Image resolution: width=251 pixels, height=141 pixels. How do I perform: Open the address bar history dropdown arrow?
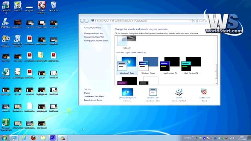[x=191, y=21]
